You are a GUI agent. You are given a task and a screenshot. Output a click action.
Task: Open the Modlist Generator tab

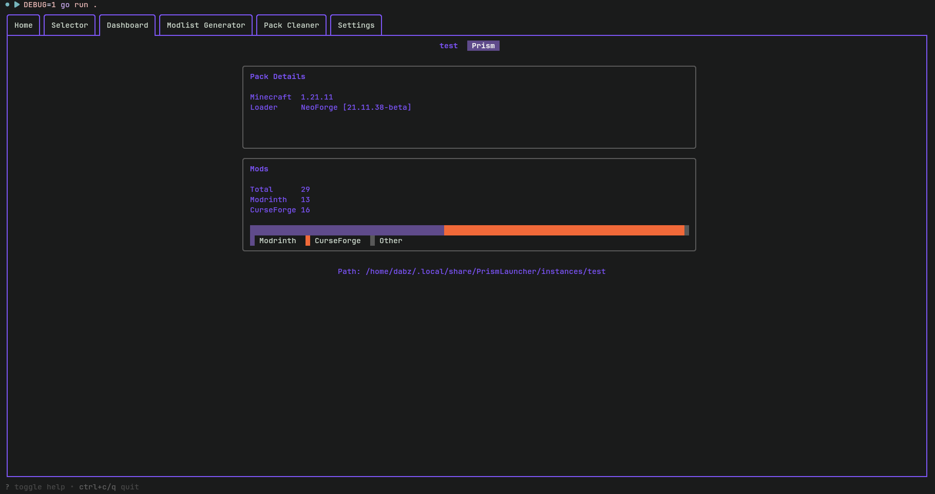(x=205, y=25)
